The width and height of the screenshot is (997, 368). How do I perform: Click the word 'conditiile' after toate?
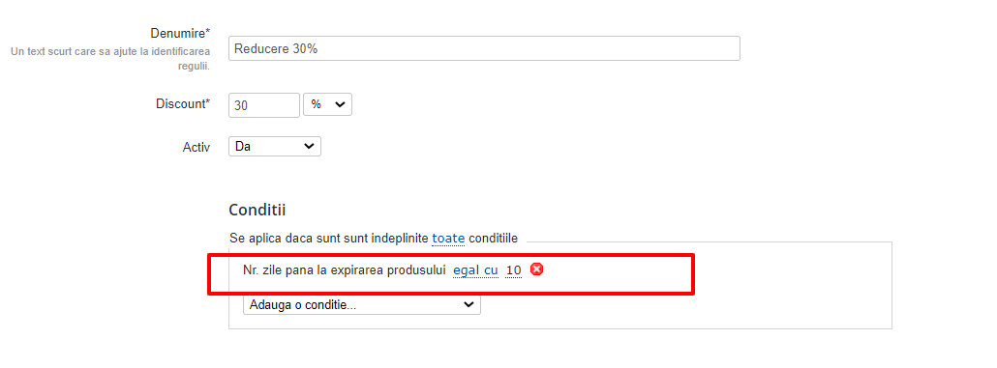coord(493,240)
